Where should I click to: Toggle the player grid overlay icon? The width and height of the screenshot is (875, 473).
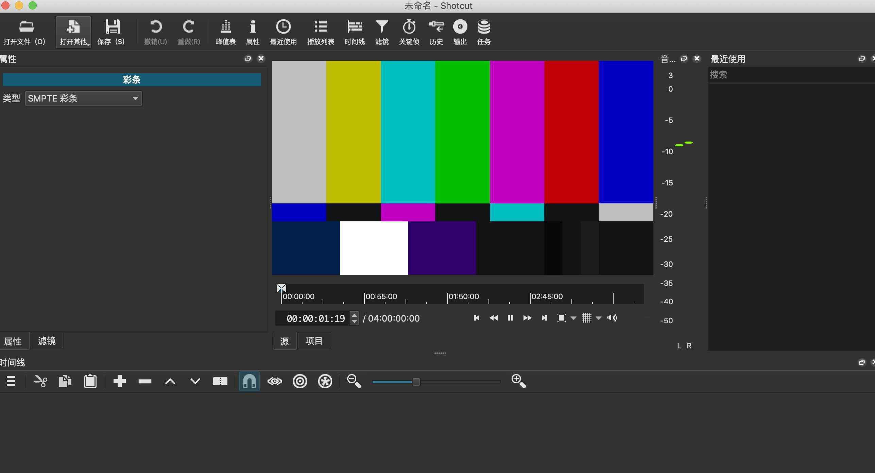coord(587,318)
